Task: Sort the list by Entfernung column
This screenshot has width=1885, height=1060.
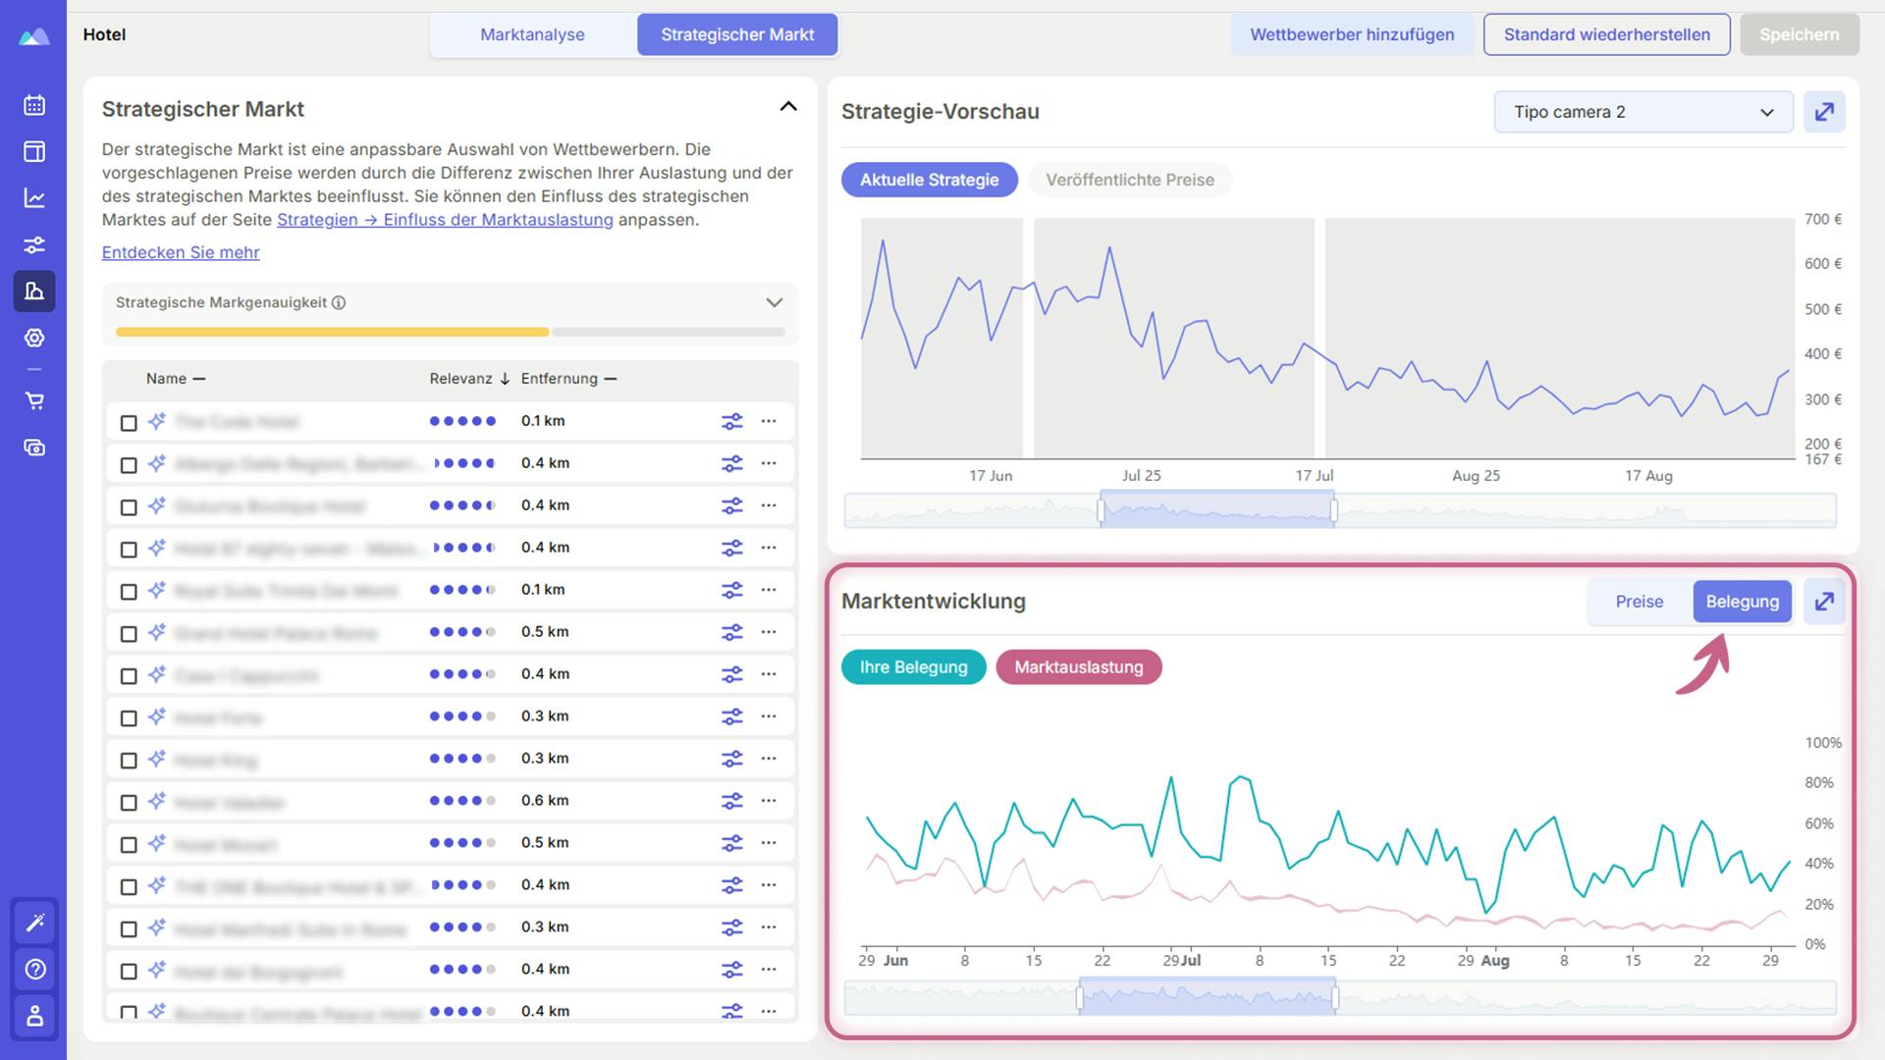Action: click(x=568, y=379)
